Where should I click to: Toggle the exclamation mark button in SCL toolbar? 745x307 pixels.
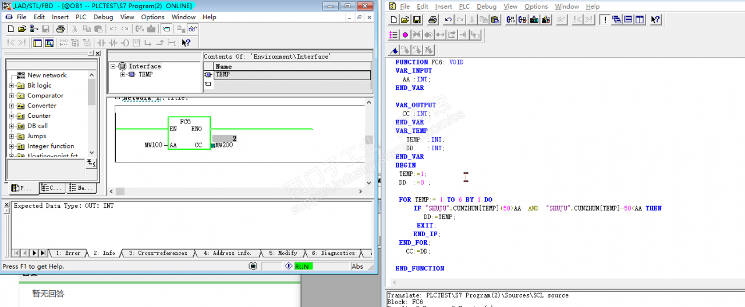pyautogui.click(x=604, y=20)
